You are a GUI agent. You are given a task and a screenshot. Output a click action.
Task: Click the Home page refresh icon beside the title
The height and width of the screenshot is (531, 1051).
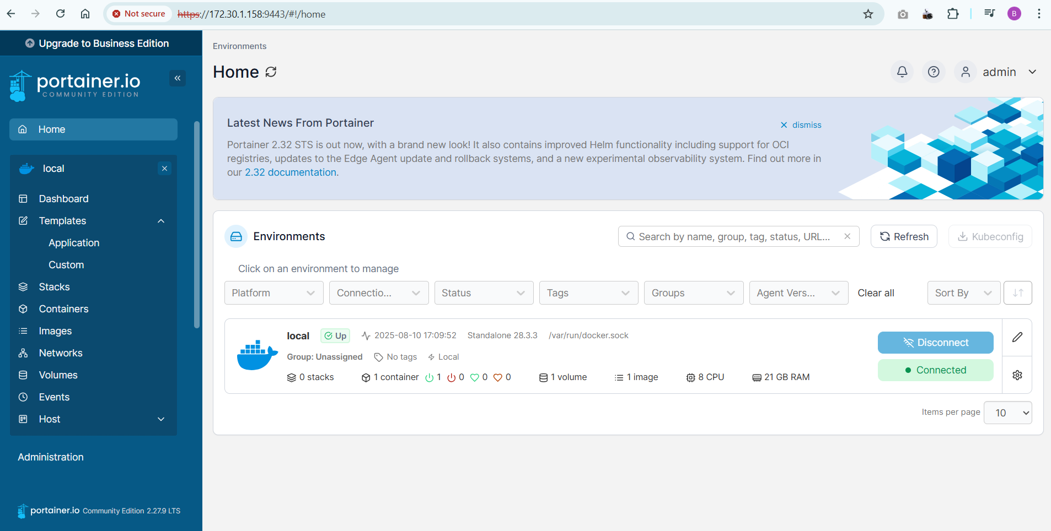(271, 72)
